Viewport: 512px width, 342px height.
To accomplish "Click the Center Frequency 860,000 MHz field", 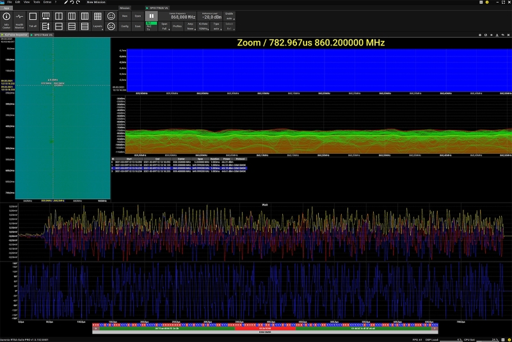I will [x=183, y=17].
